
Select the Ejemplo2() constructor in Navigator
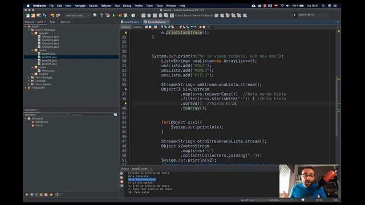[42, 122]
